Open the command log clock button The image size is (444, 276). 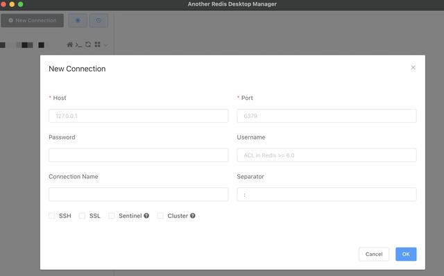pyautogui.click(x=99, y=20)
